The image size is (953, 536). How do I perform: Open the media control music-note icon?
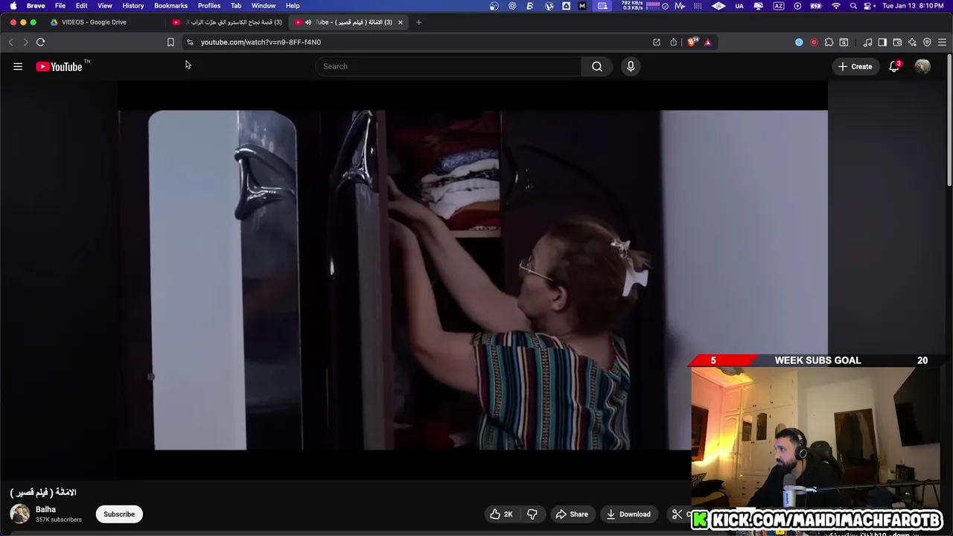coord(867,42)
